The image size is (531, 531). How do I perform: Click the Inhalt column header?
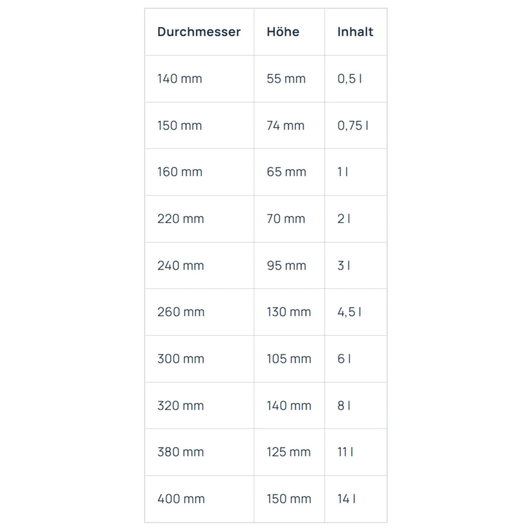(356, 32)
